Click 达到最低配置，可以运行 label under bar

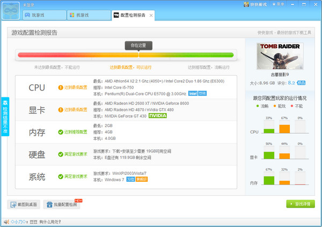(130, 67)
